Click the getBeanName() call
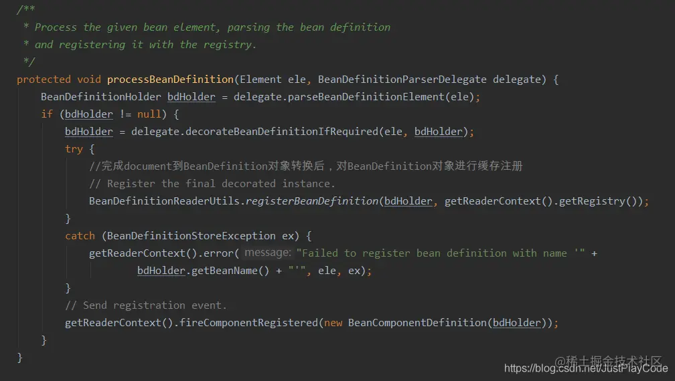The height and width of the screenshot is (381, 675). 230,271
